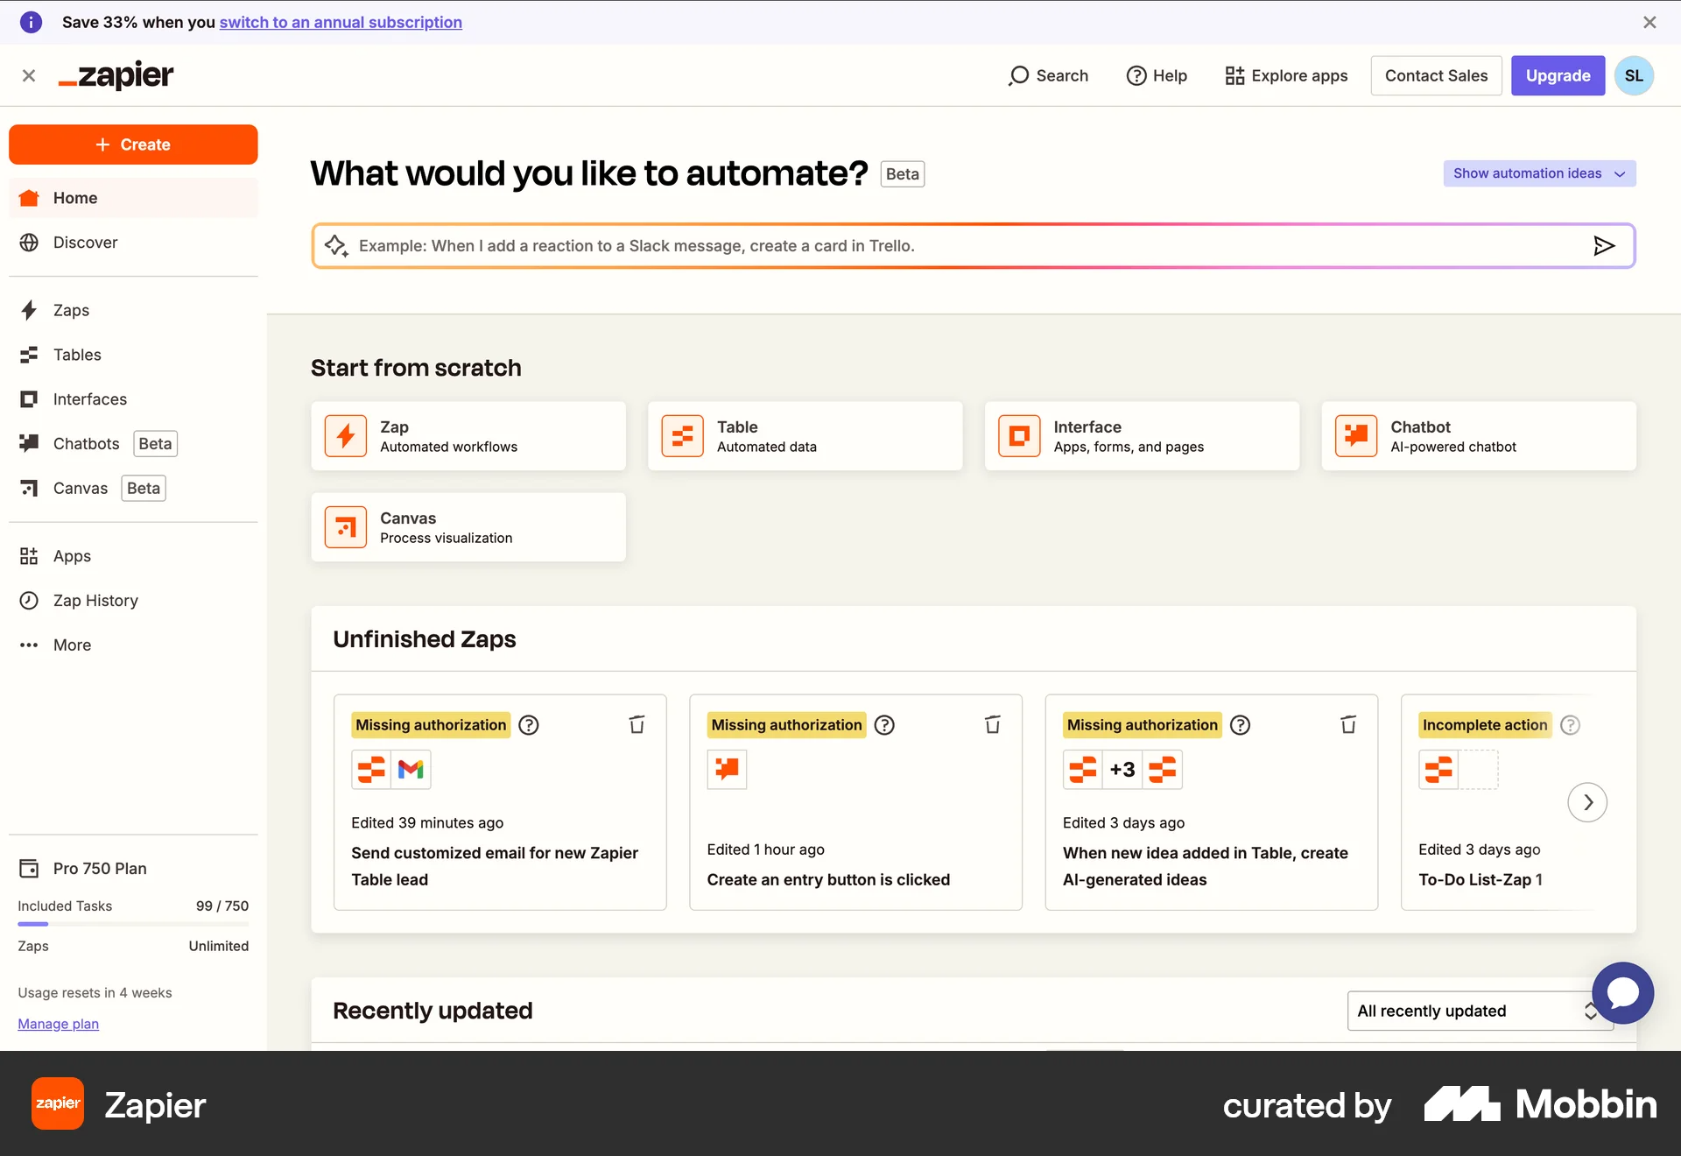Start a new Interface from scratch
This screenshot has width=1681, height=1156.
point(1142,436)
